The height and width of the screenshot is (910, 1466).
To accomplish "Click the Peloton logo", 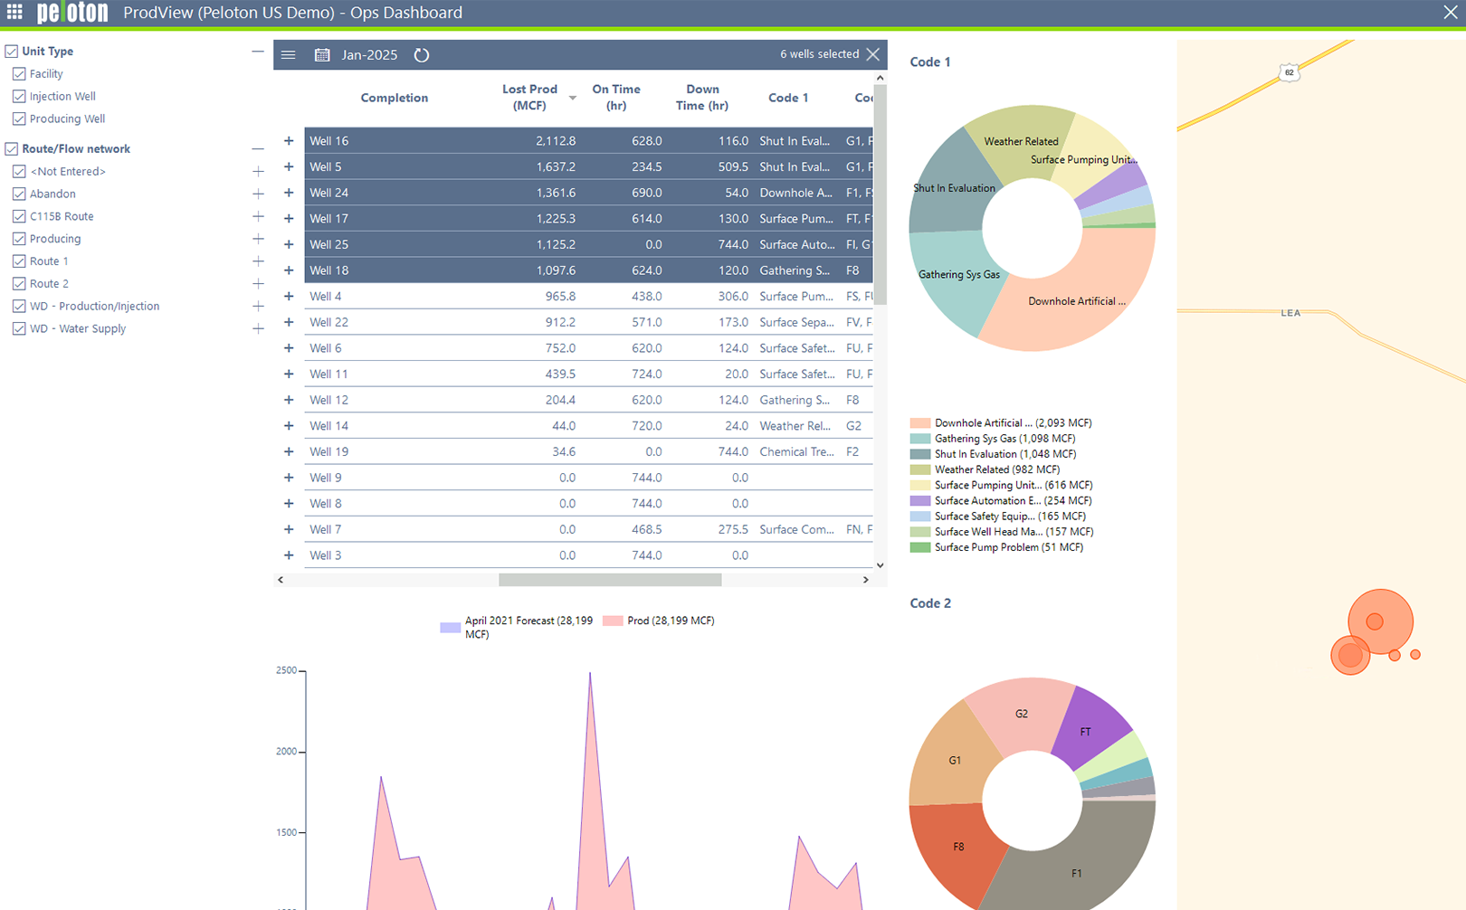I will click(x=71, y=12).
